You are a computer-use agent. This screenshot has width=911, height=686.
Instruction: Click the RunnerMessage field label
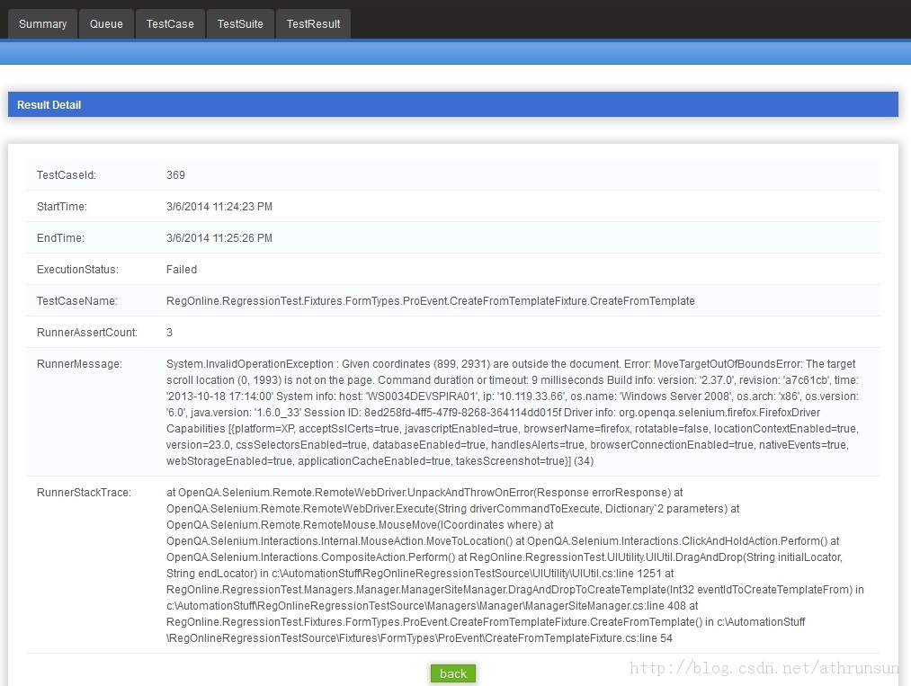[x=79, y=364]
